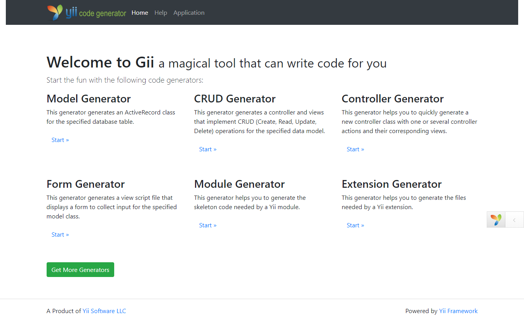Open the Yii Software LLC link
The width and height of the screenshot is (524, 322).
click(104, 311)
